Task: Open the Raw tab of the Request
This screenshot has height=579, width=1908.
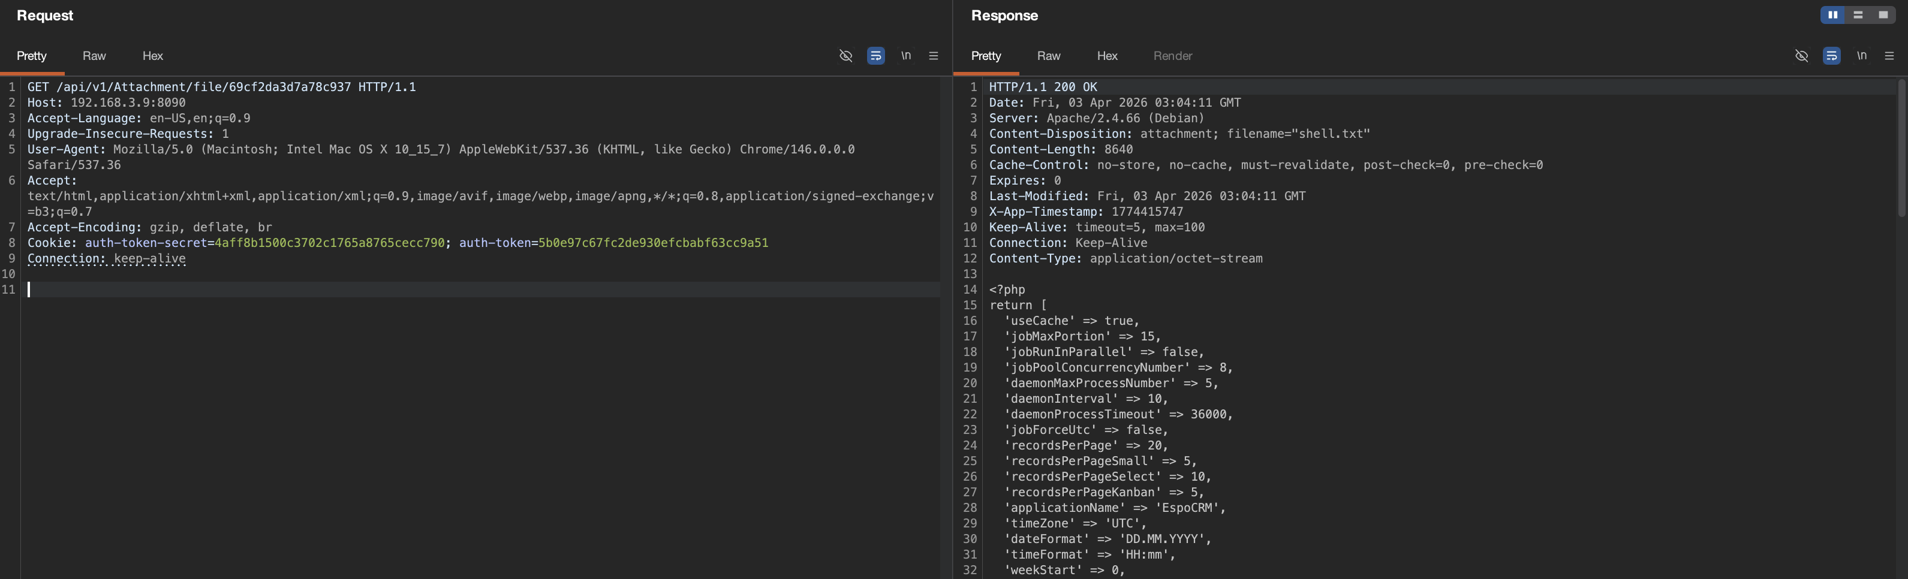Action: [x=94, y=56]
